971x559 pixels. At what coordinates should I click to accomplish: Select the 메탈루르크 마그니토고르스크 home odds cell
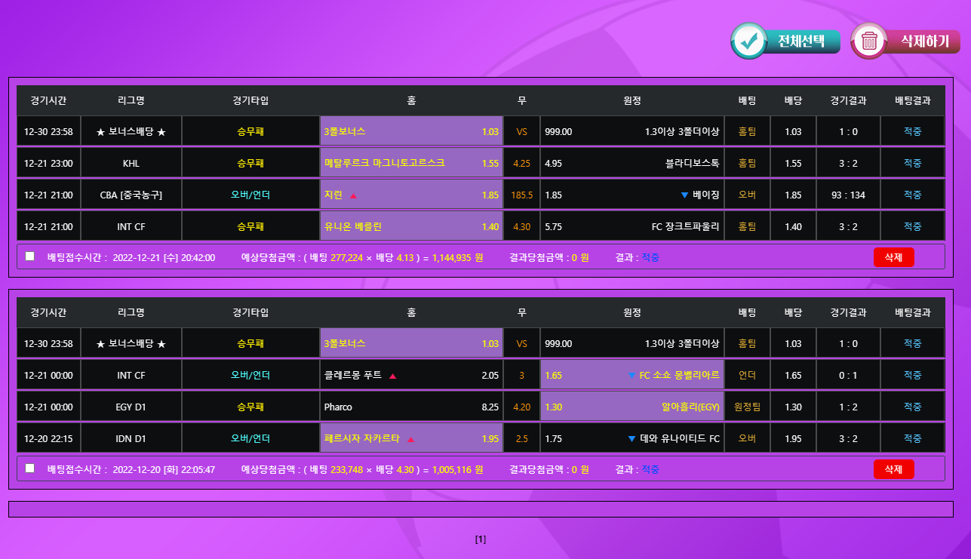pos(411,163)
